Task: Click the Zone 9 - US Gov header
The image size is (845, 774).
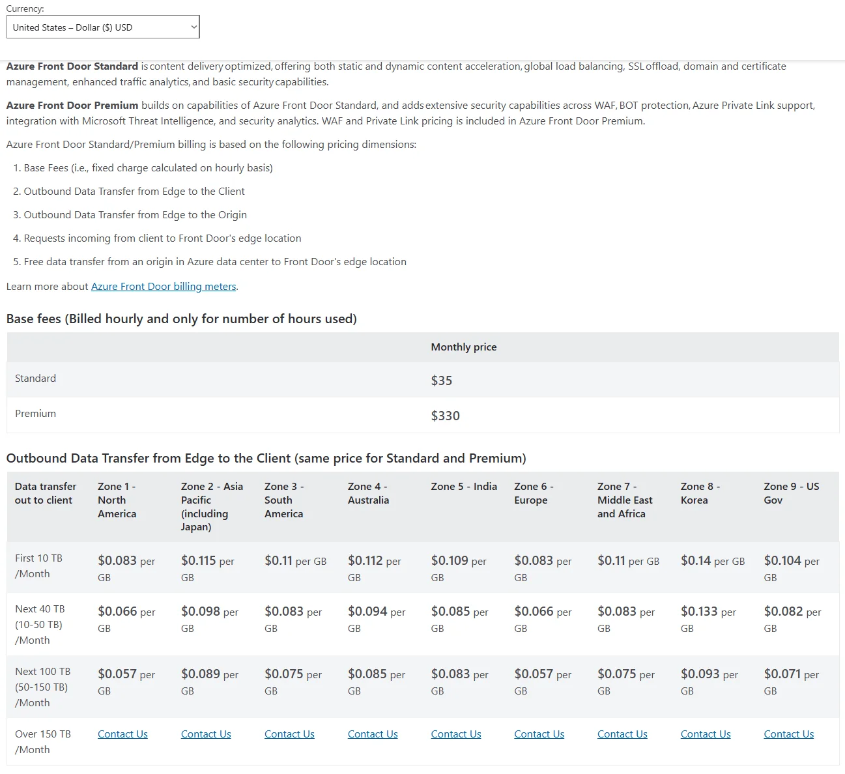Action: click(x=792, y=493)
